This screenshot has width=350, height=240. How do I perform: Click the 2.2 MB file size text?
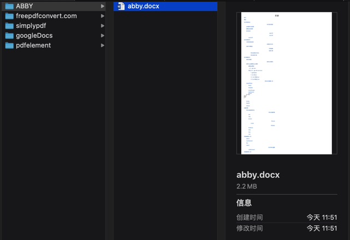pyautogui.click(x=247, y=187)
